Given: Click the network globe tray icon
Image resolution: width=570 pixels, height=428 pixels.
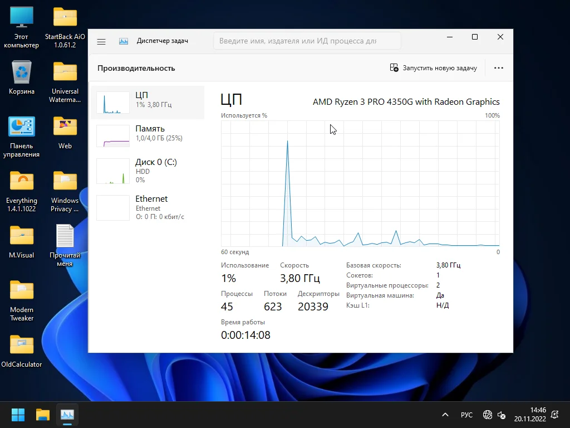Looking at the screenshot, I should (x=488, y=415).
